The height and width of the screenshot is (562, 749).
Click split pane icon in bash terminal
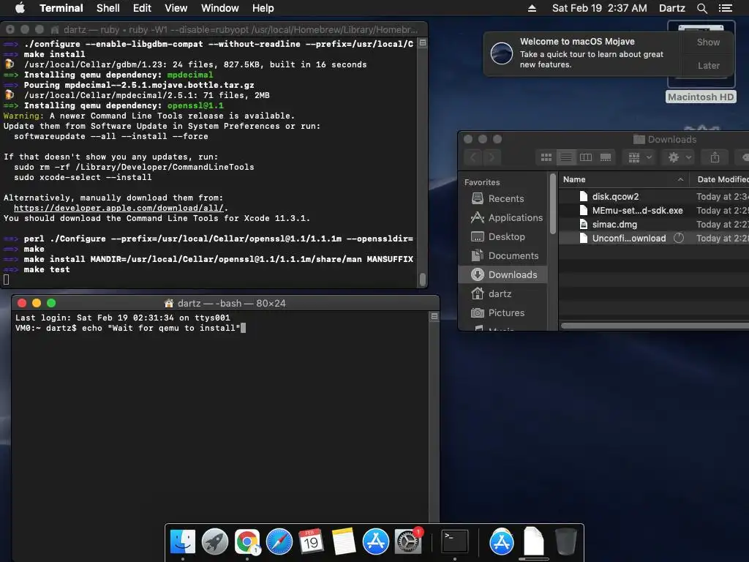[x=434, y=316]
